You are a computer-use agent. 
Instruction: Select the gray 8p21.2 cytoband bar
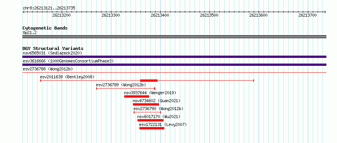tap(174, 37)
